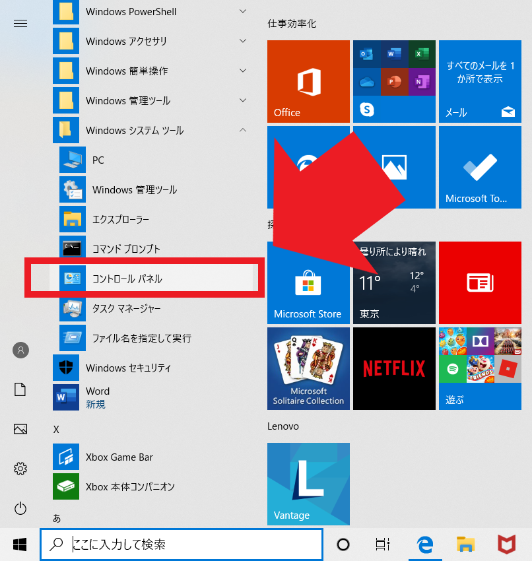Open the Spotify icon in the Play folder tile

[x=453, y=369]
